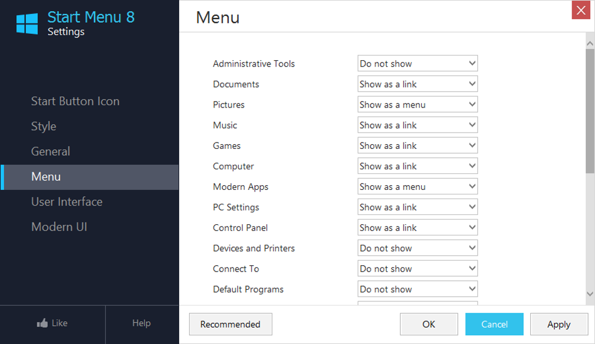Click the Administrative Tools label
The image size is (595, 344).
(254, 64)
